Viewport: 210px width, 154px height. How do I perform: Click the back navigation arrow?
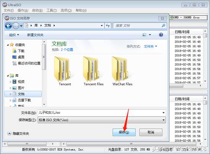click(x=8, y=26)
